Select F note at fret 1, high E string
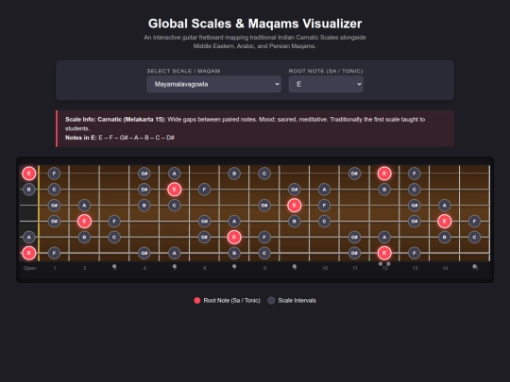The width and height of the screenshot is (510, 382). [54, 174]
